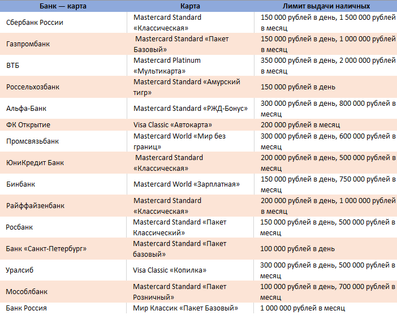Click the 'Карта' column header

click(x=190, y=6)
